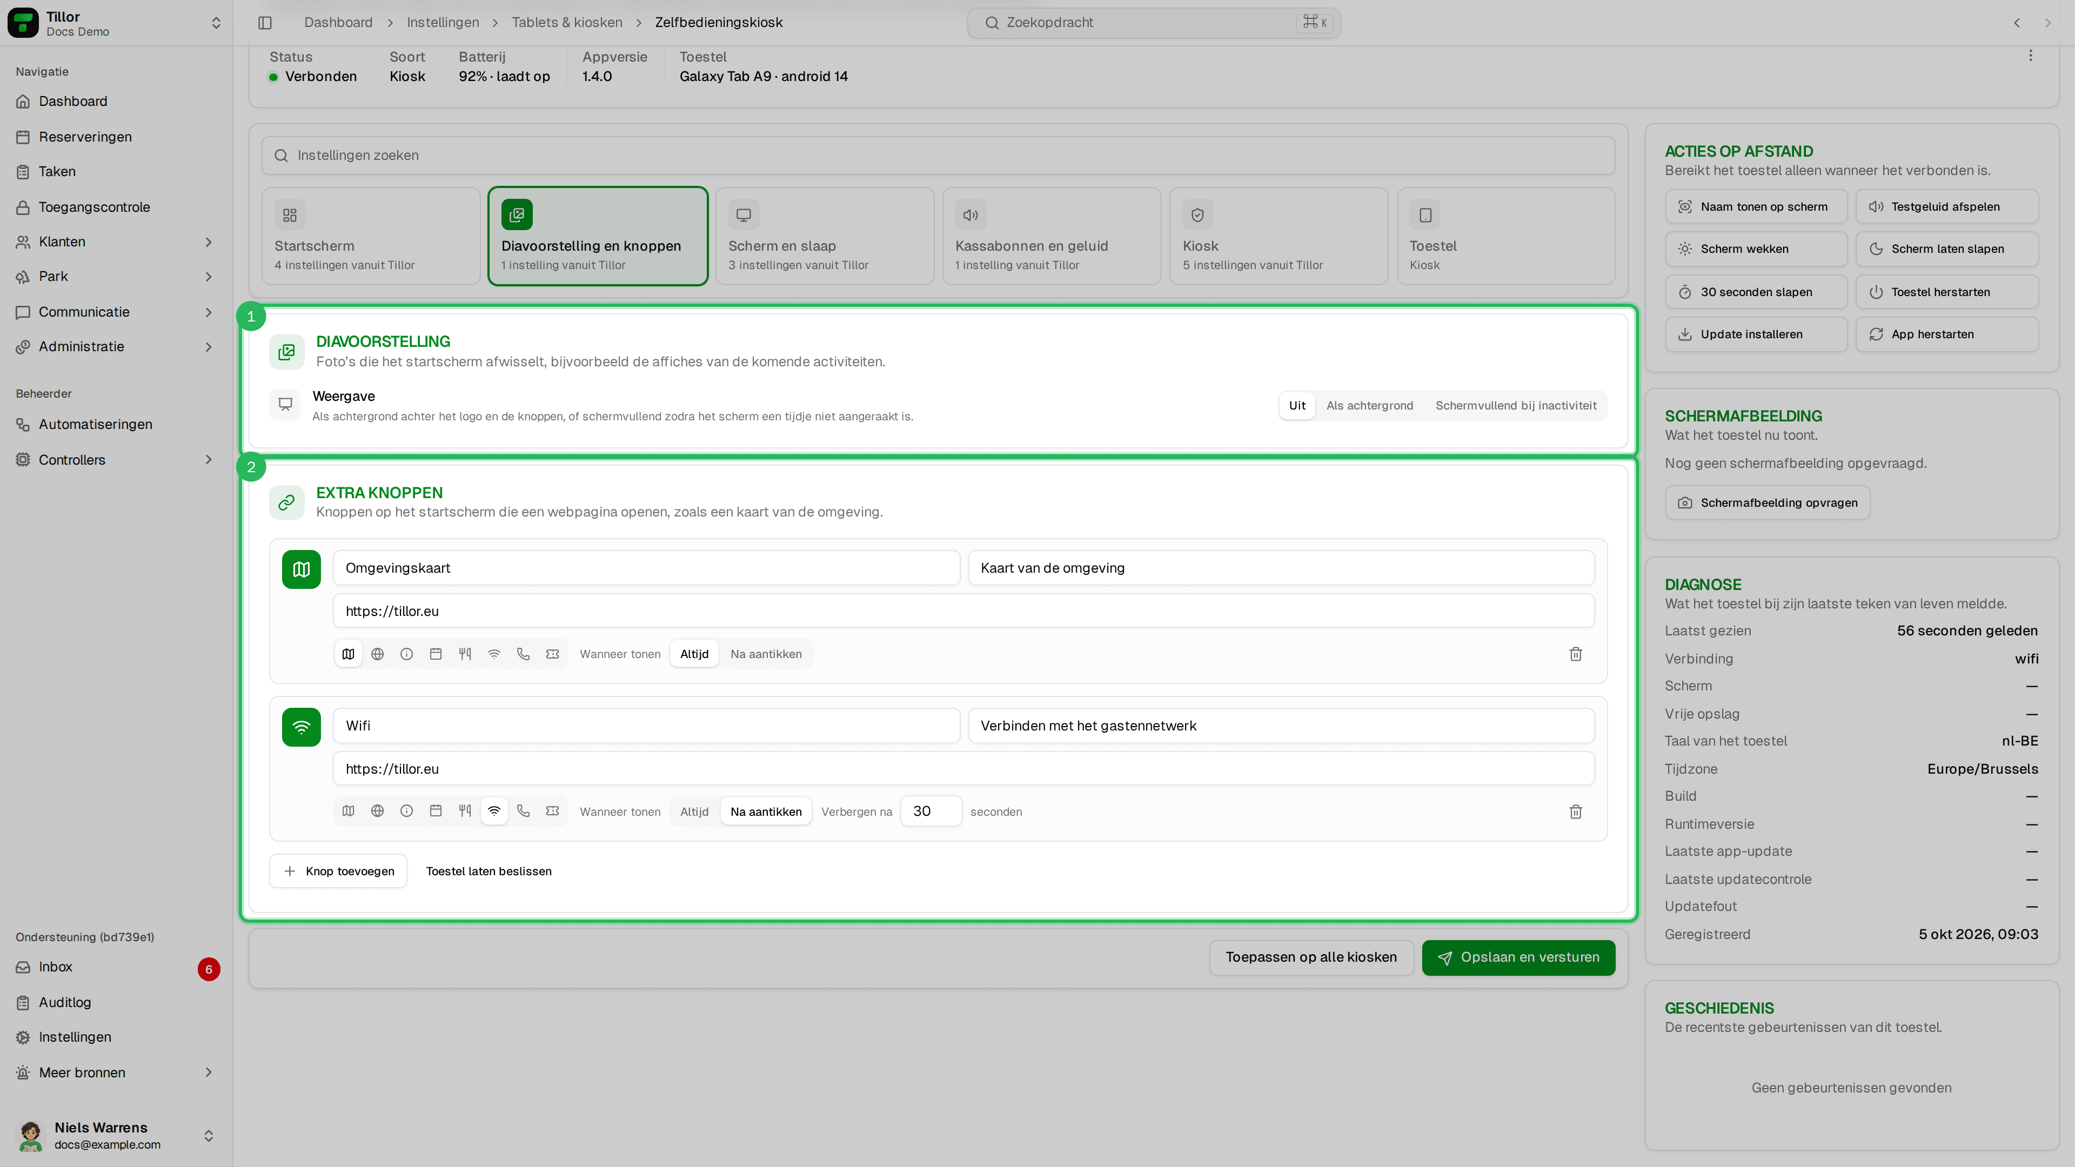Viewport: 2075px width, 1167px height.
Task: Expand the Klanten navigation section
Action: pyautogui.click(x=209, y=242)
